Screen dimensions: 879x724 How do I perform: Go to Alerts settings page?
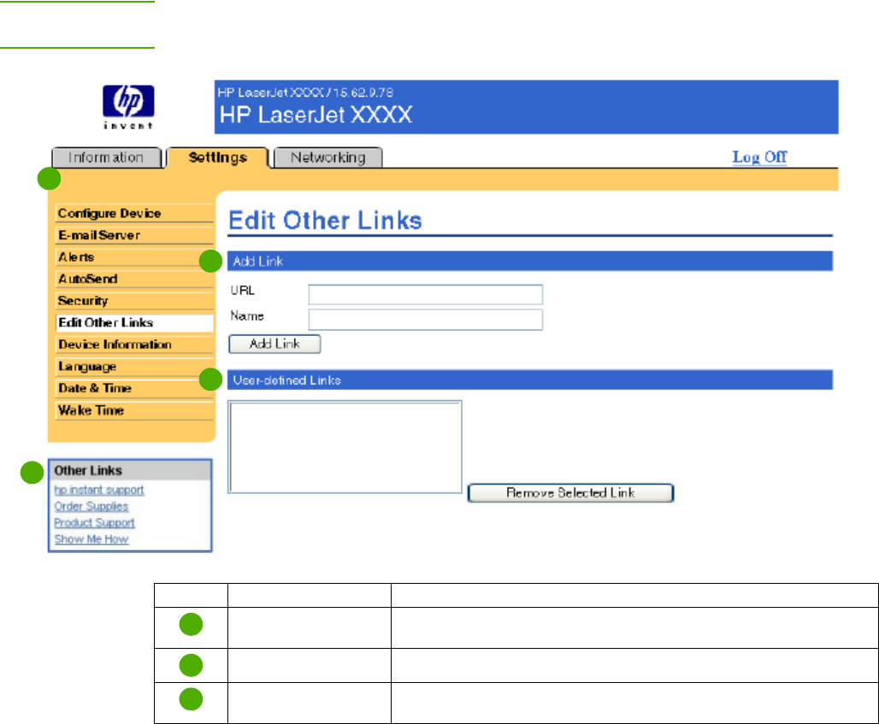point(134,257)
